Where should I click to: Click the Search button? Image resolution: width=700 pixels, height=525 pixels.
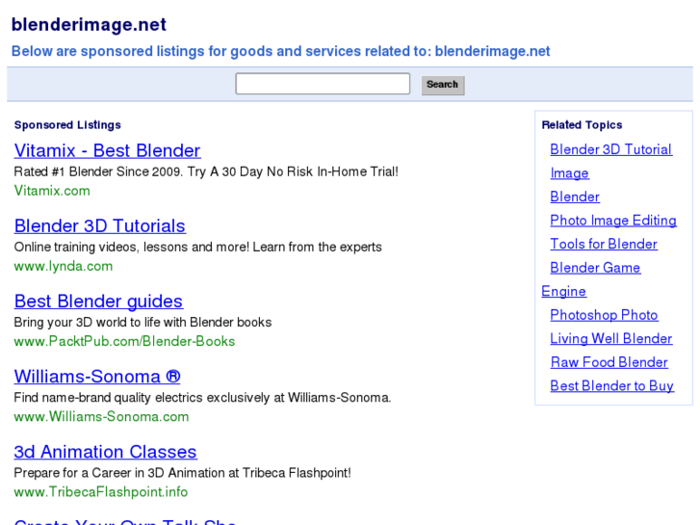click(443, 85)
